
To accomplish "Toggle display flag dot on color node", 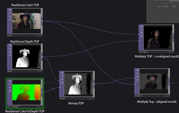I will (x=39, y=35).
